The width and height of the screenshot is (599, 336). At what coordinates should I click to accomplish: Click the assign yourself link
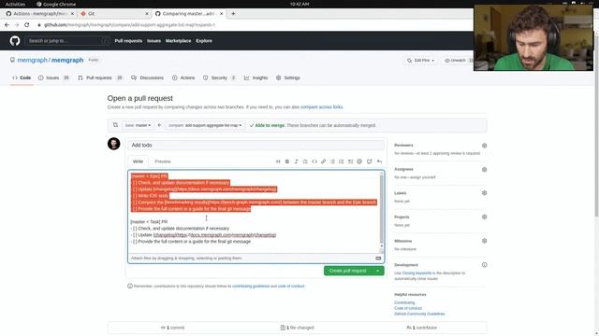pyautogui.click(x=423, y=177)
